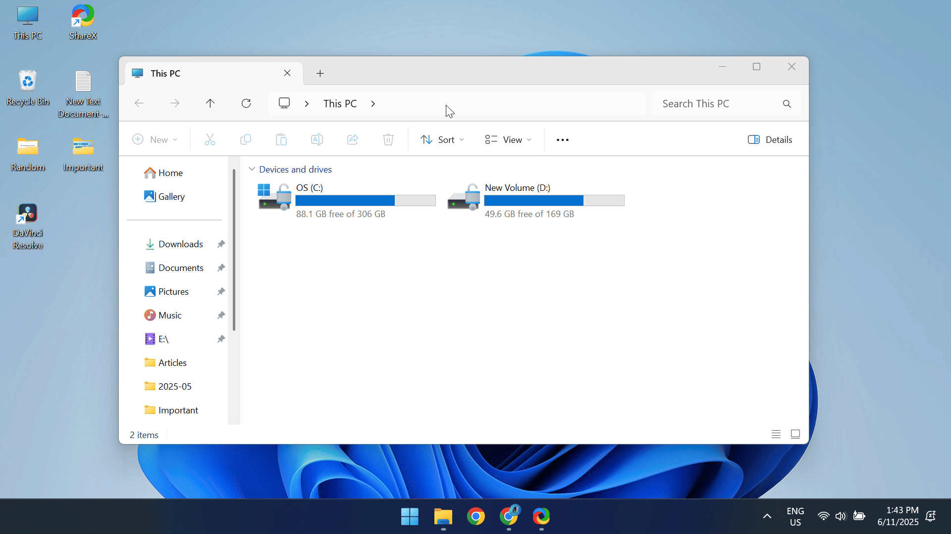Open ShareX desktop shortcut
This screenshot has width=951, height=534.
83,22
